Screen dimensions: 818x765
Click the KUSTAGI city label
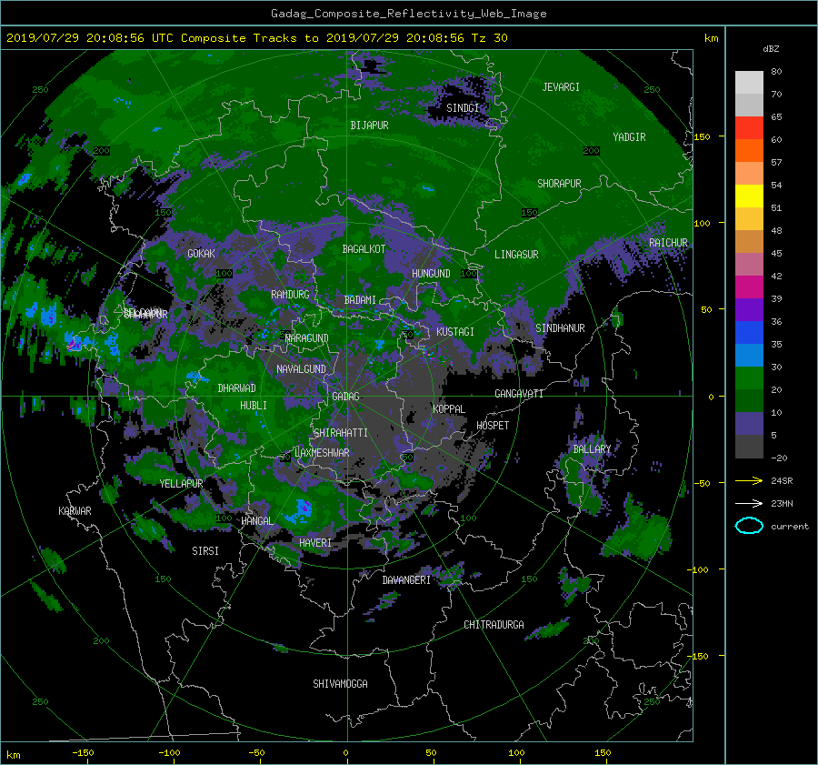(455, 332)
